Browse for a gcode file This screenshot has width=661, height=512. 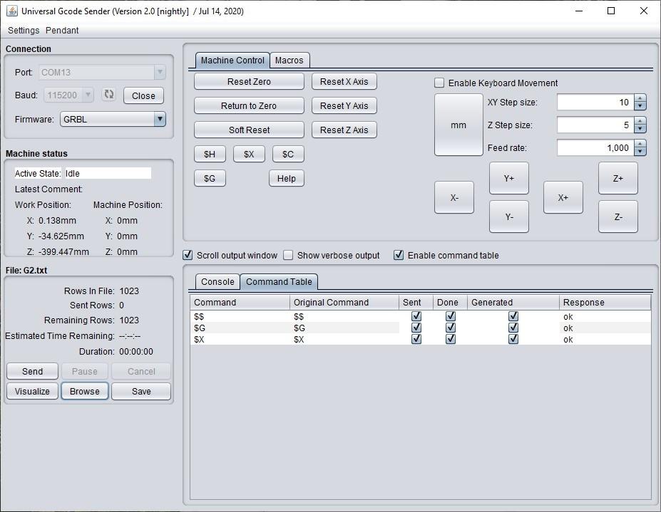tap(85, 391)
